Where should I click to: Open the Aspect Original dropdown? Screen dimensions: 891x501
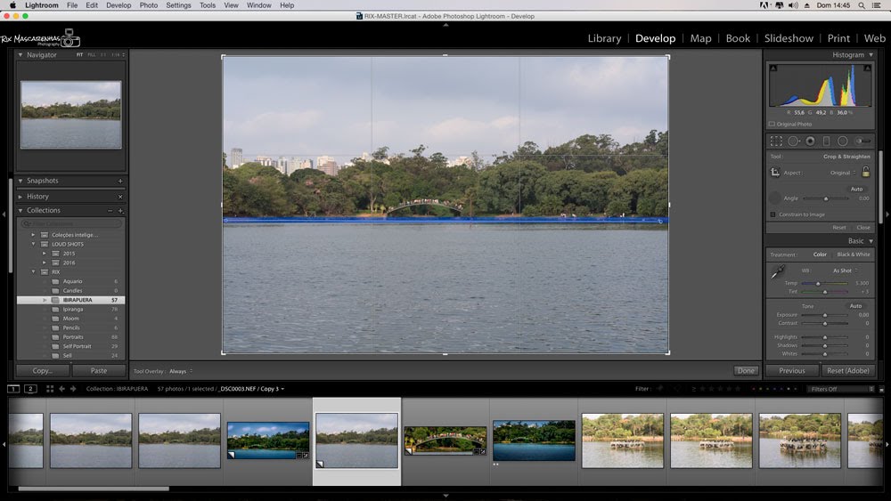[x=843, y=173]
